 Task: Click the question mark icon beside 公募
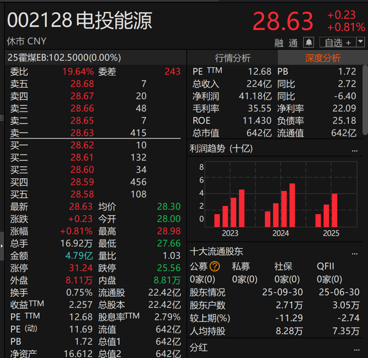click(x=215, y=266)
